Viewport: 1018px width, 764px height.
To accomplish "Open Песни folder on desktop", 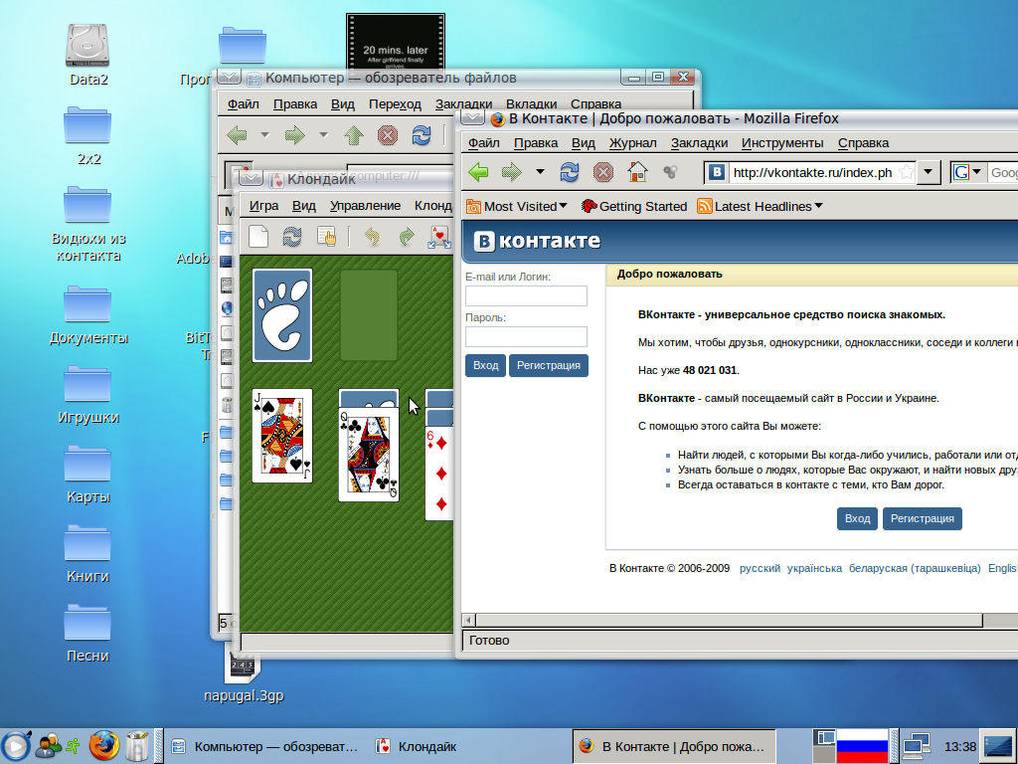I will pyautogui.click(x=88, y=634).
